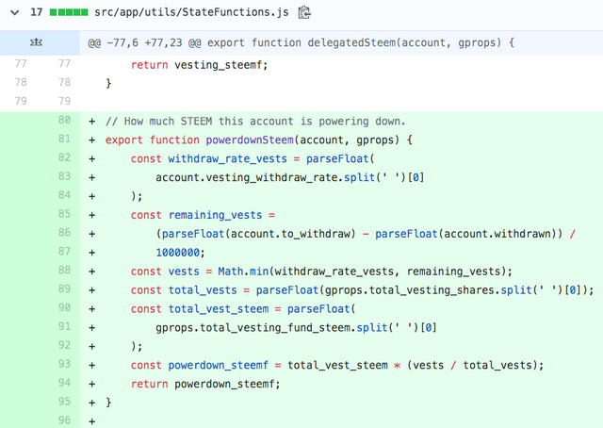The height and width of the screenshot is (428, 603).
Task: Click Math.min in the vests line
Action: coord(243,272)
